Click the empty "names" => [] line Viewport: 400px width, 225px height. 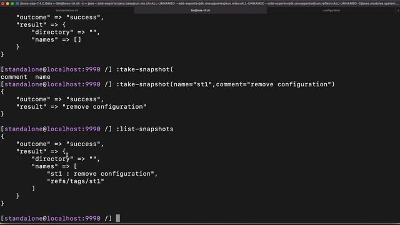[x=56, y=40]
